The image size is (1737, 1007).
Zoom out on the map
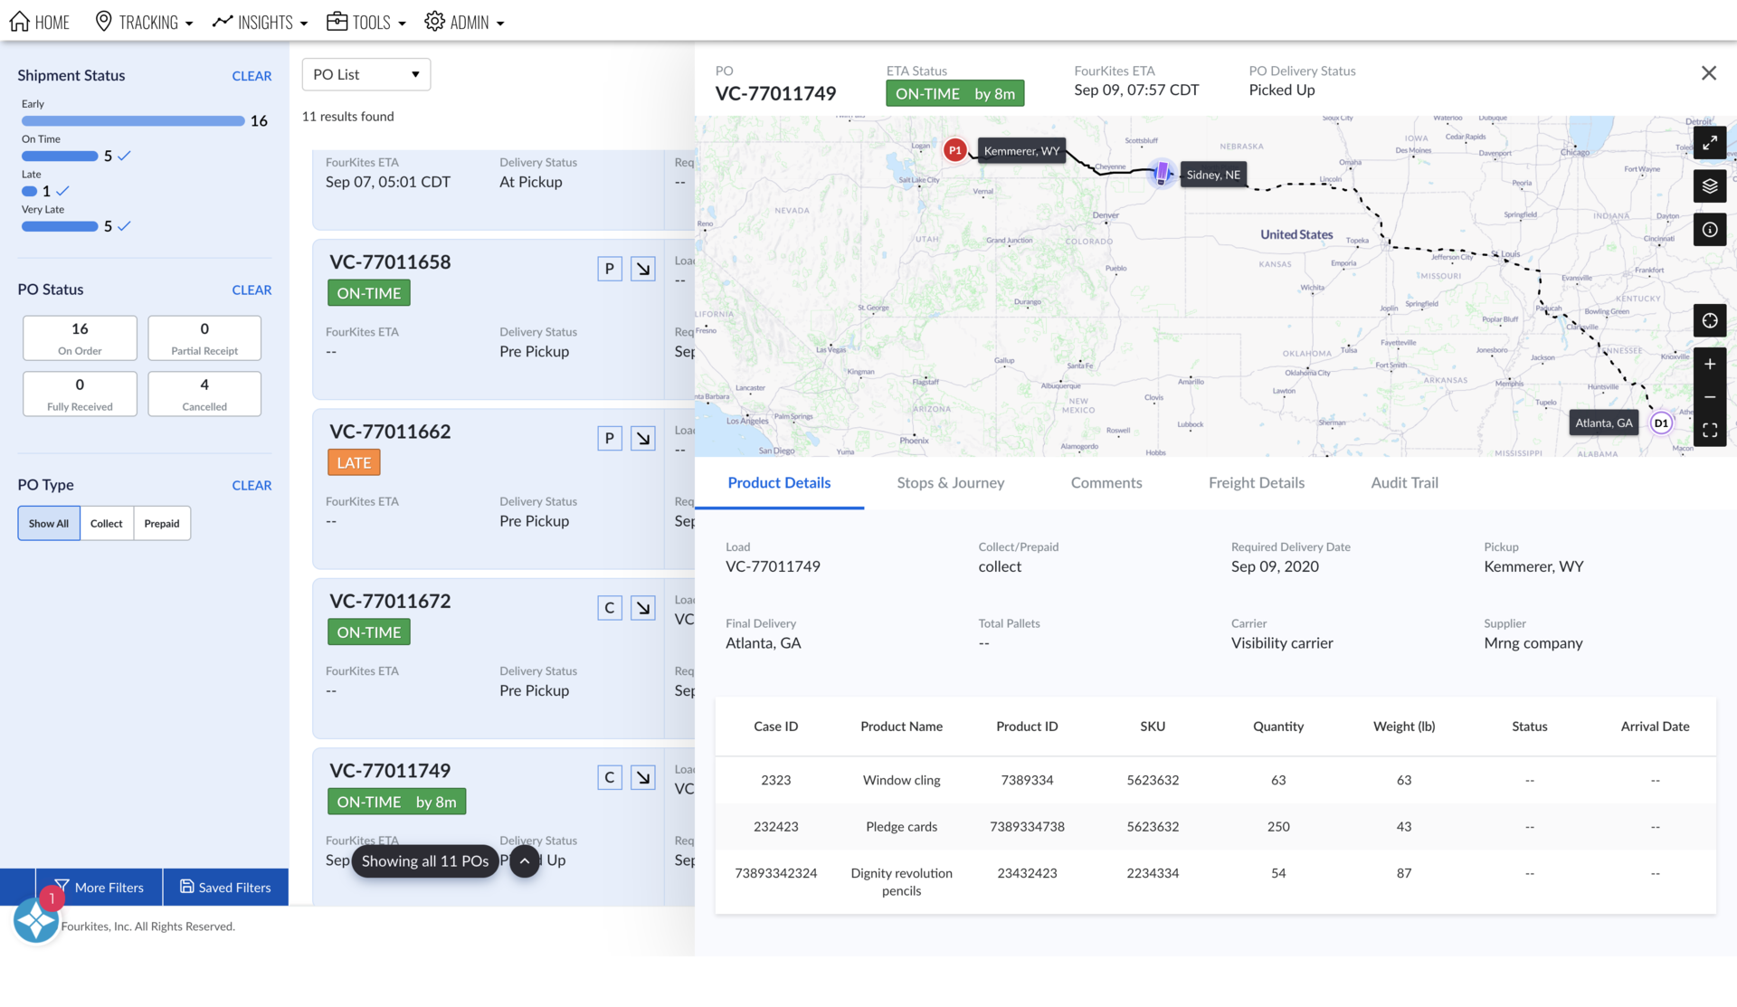(1709, 397)
